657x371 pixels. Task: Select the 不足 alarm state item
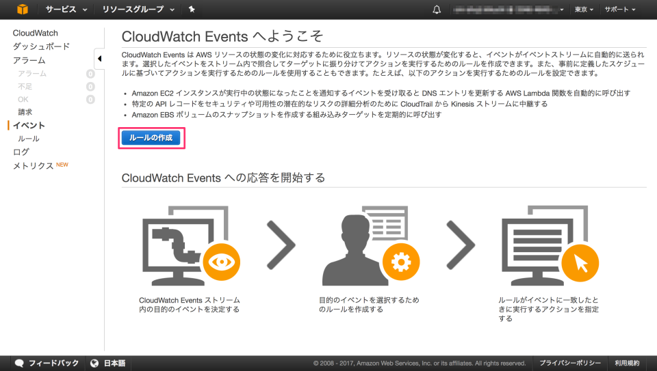click(25, 87)
